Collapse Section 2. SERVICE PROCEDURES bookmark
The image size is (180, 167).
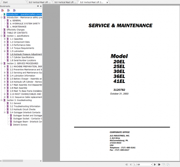pyautogui.click(x=1, y=63)
